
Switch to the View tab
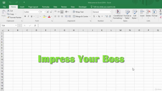[73, 7]
